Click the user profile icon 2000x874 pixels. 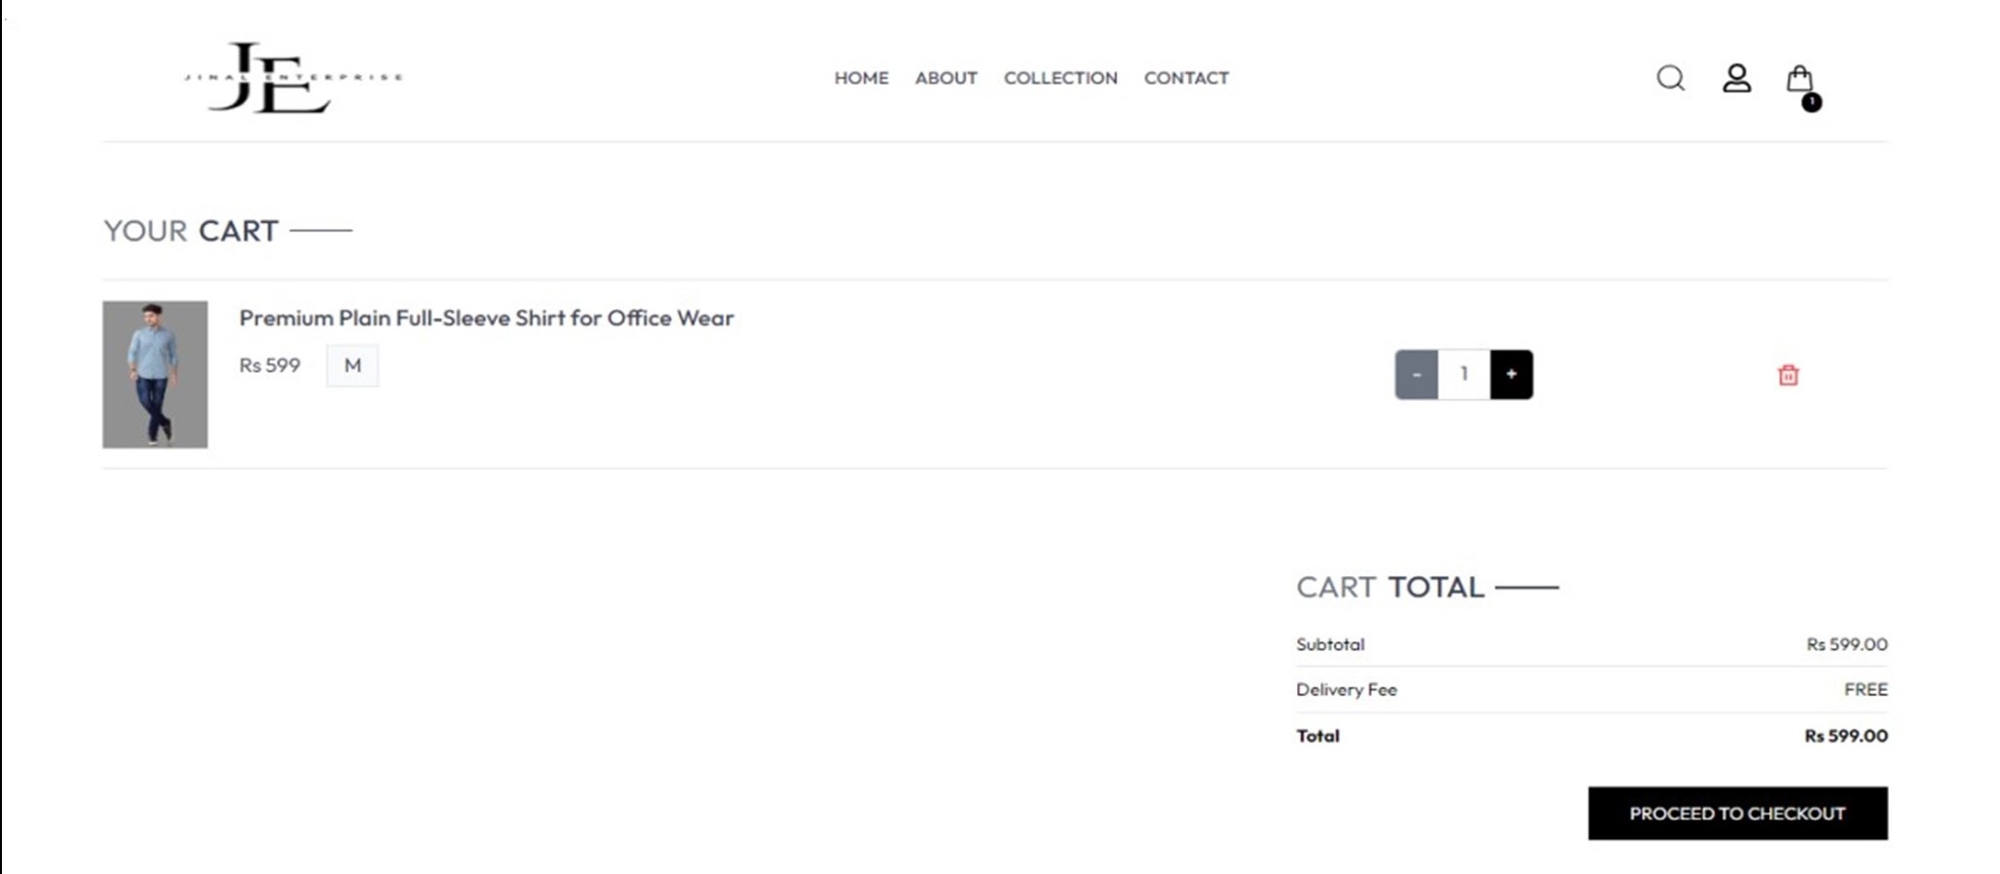(1736, 78)
